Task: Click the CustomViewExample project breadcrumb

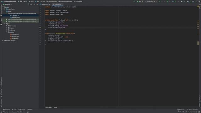Action: pyautogui.click(x=9, y=2)
